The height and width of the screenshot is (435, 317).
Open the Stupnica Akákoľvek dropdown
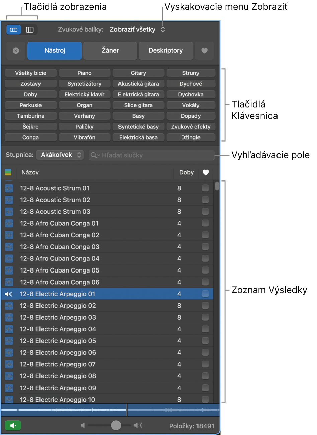pos(60,155)
